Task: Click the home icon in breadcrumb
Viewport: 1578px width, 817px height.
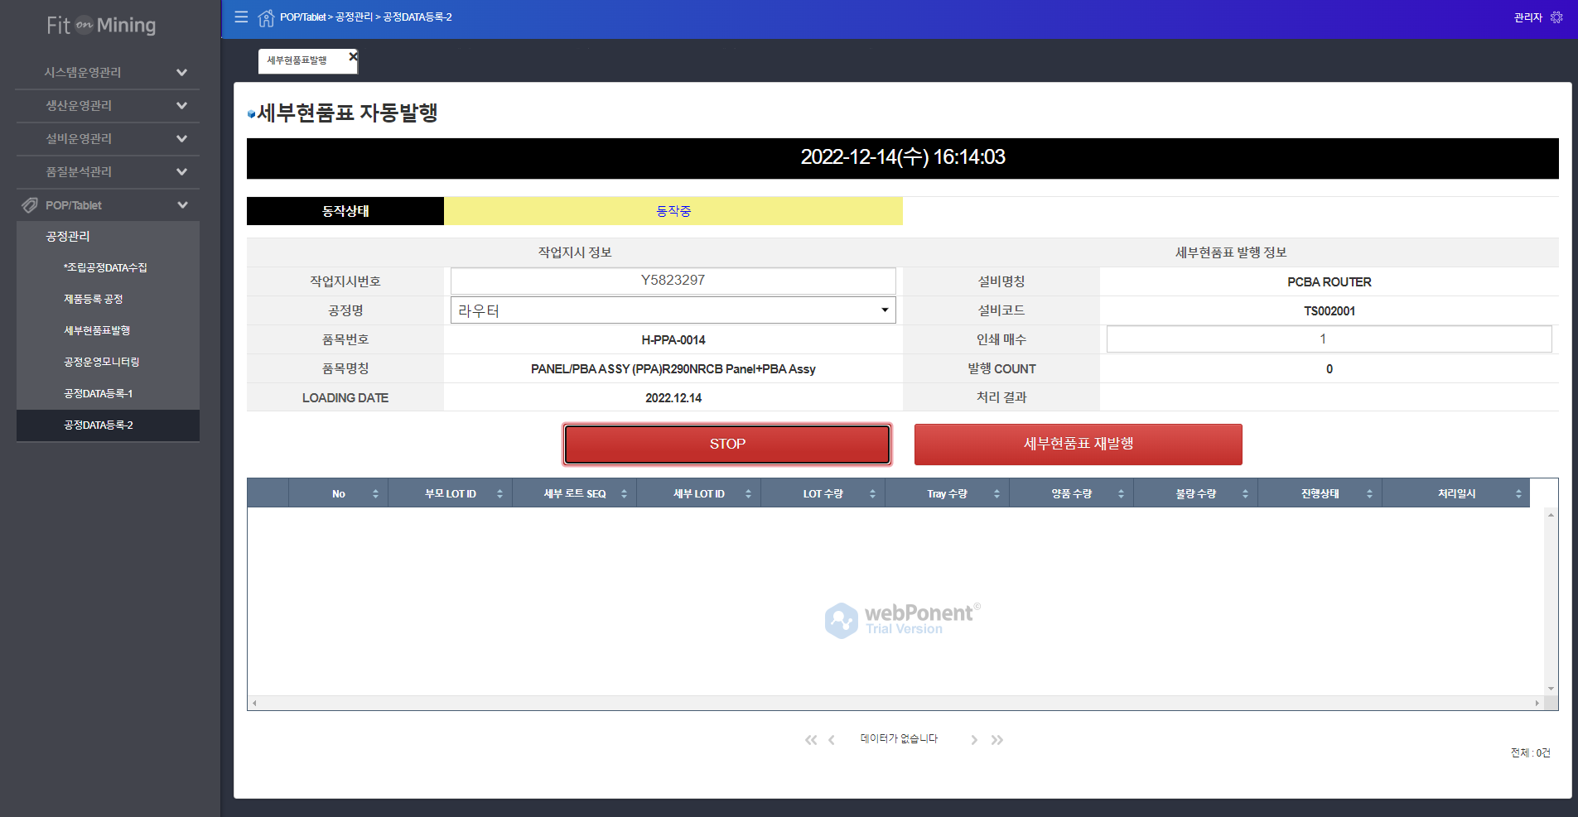Action: coord(266,17)
